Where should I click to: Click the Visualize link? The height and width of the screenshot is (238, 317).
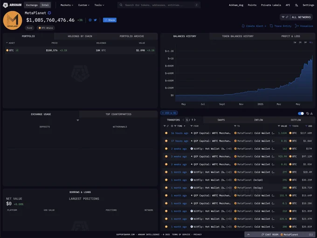(x=304, y=26)
